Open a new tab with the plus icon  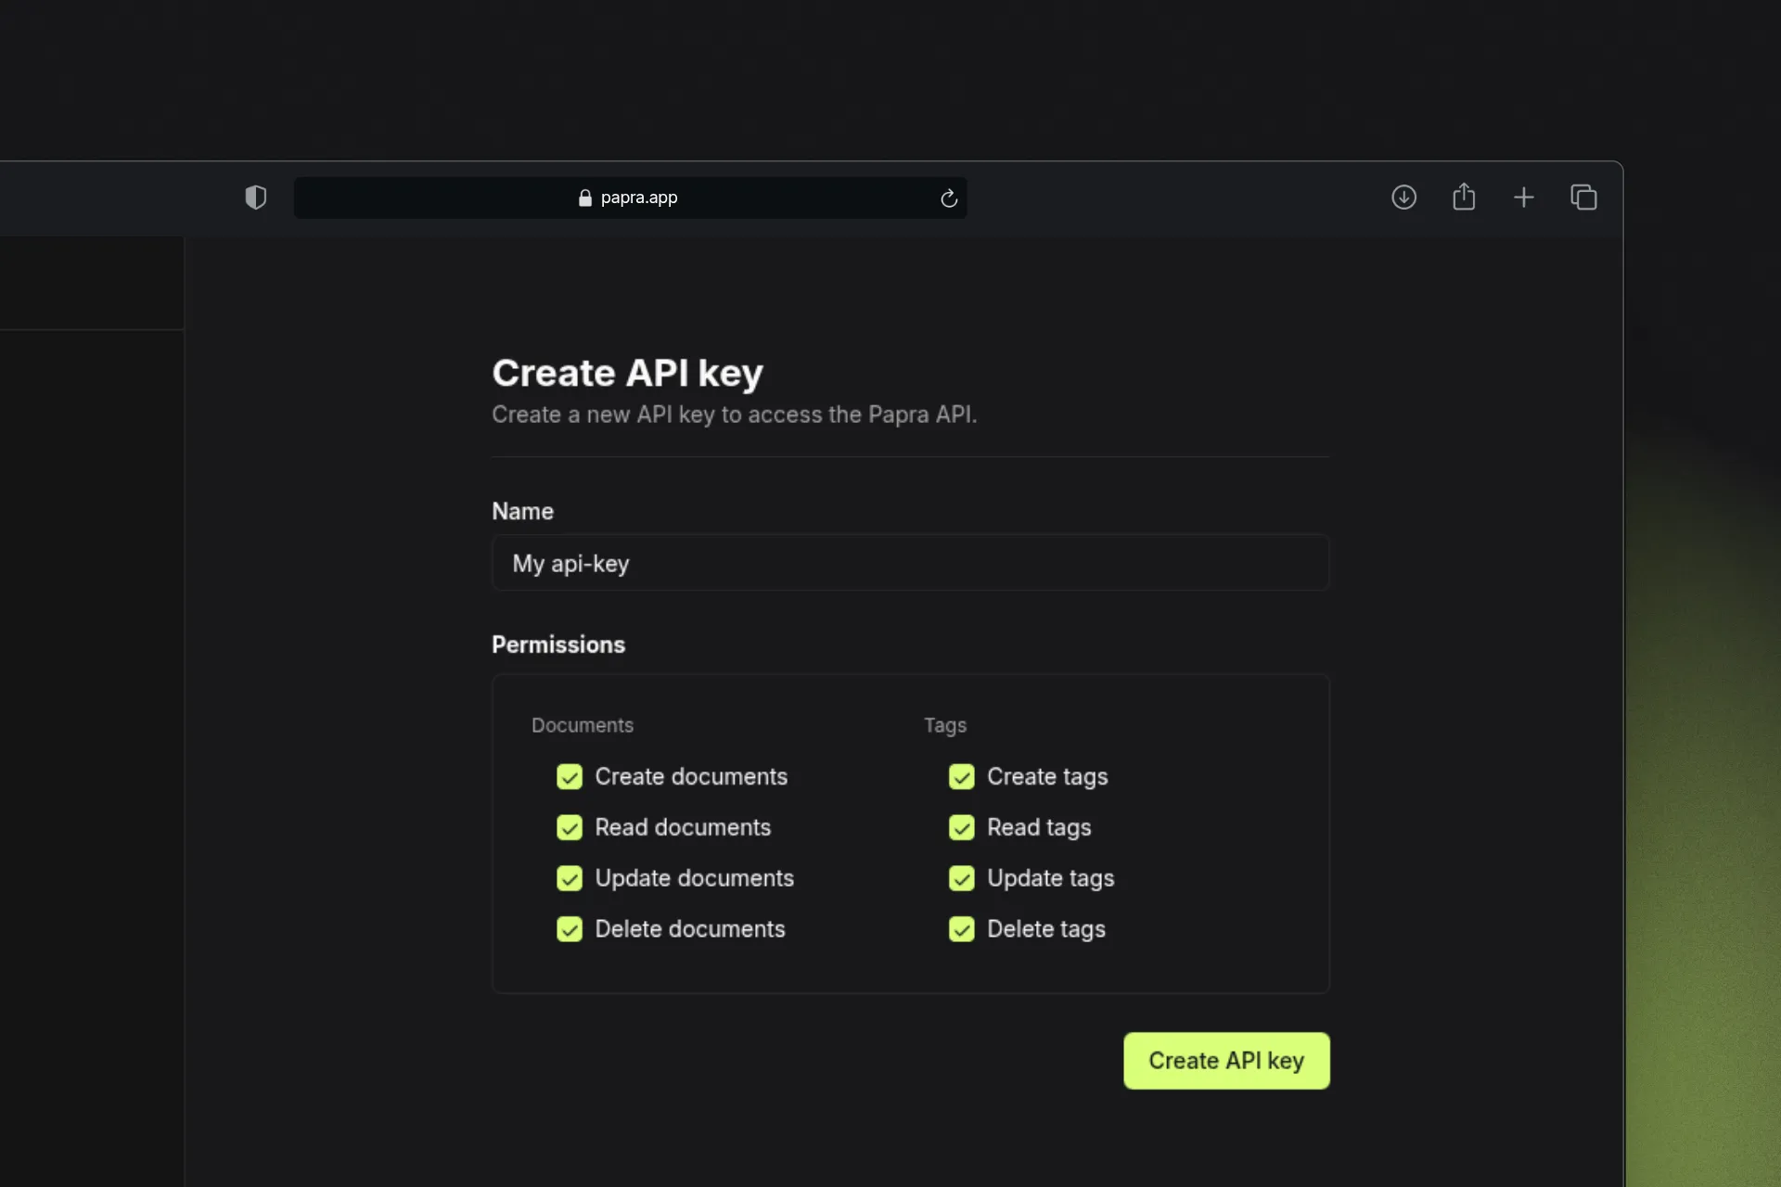(1524, 197)
